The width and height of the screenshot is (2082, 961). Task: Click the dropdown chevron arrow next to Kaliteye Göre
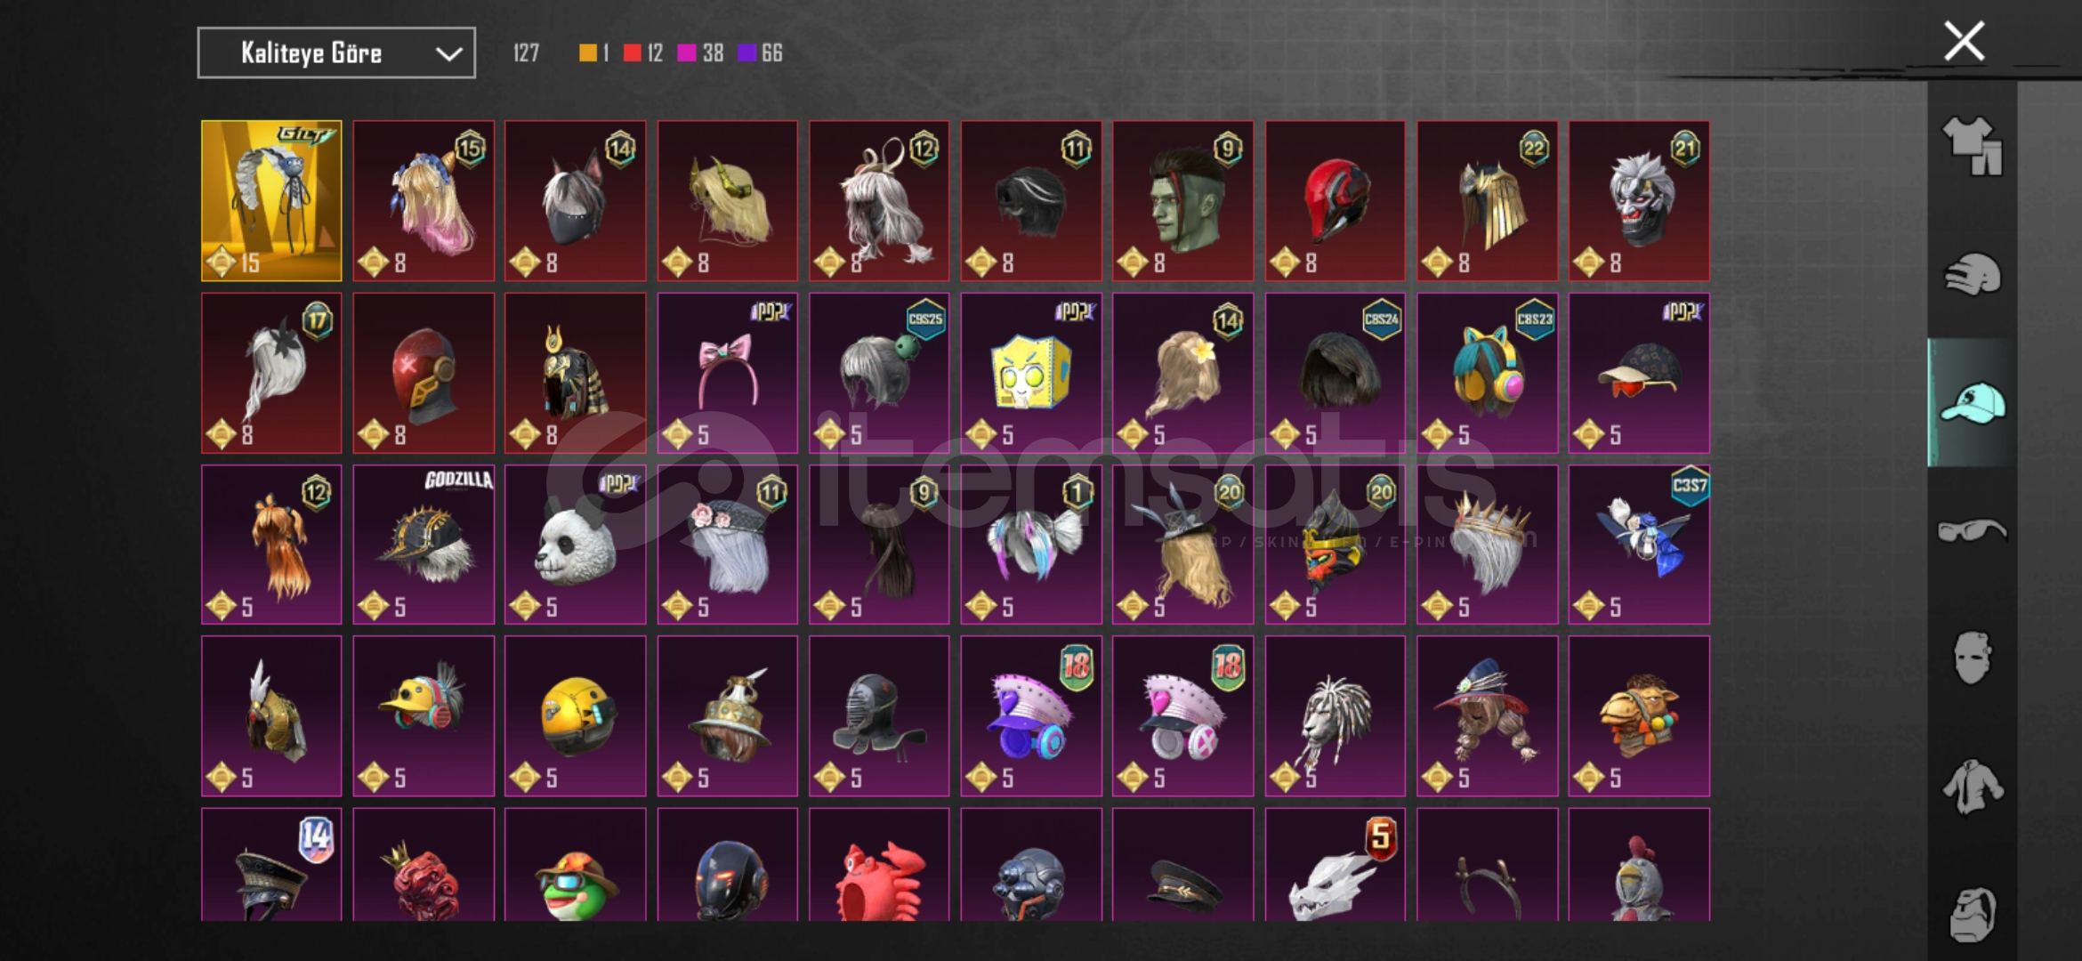(449, 54)
